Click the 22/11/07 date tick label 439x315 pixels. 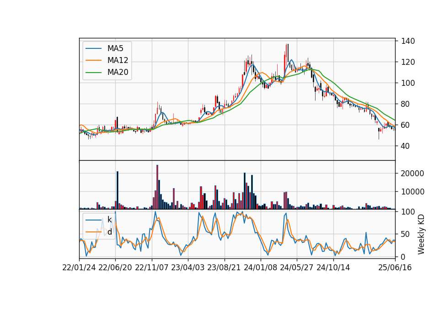click(x=152, y=268)
